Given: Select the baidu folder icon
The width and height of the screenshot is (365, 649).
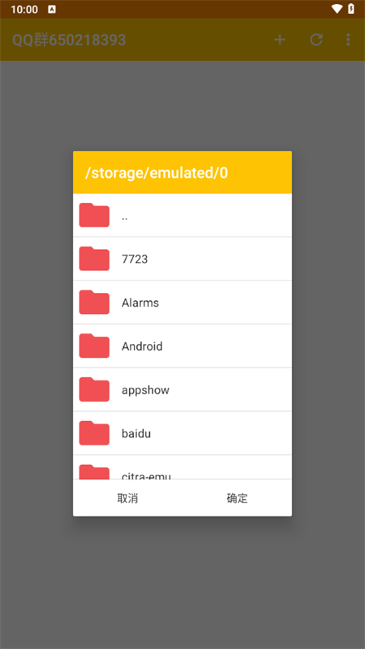Looking at the screenshot, I should pyautogui.click(x=94, y=433).
